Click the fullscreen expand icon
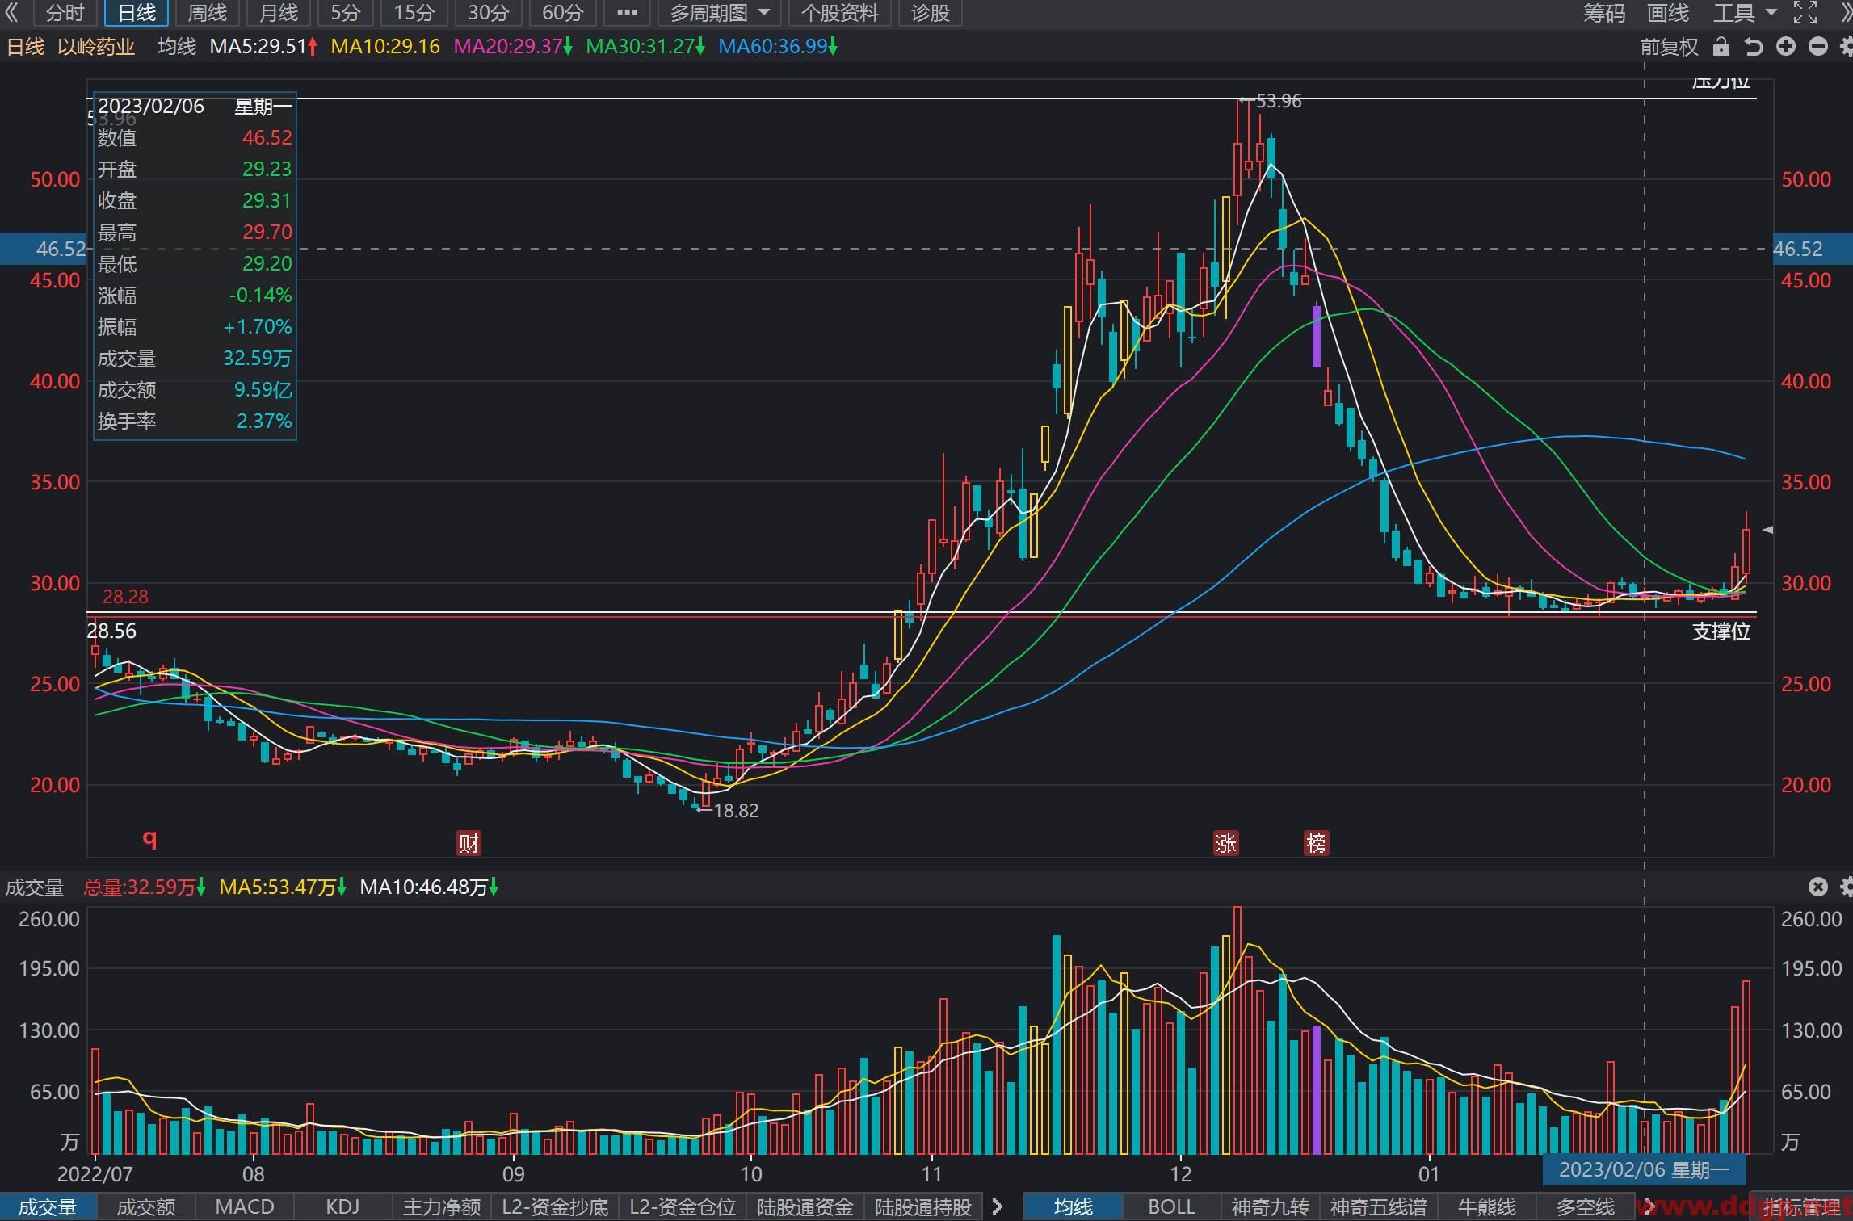Viewport: 1853px width, 1221px height. pyautogui.click(x=1805, y=12)
